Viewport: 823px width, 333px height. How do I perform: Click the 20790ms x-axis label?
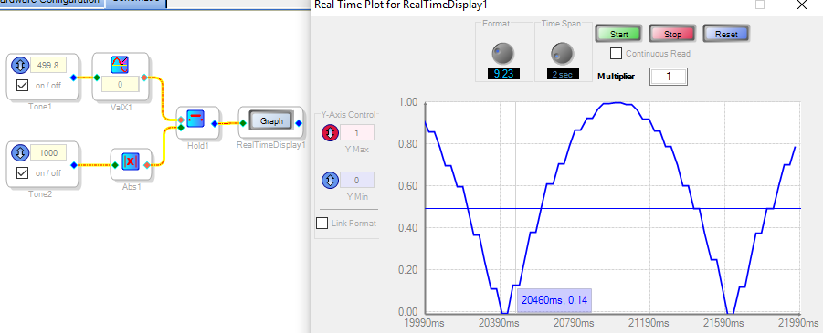coord(575,322)
